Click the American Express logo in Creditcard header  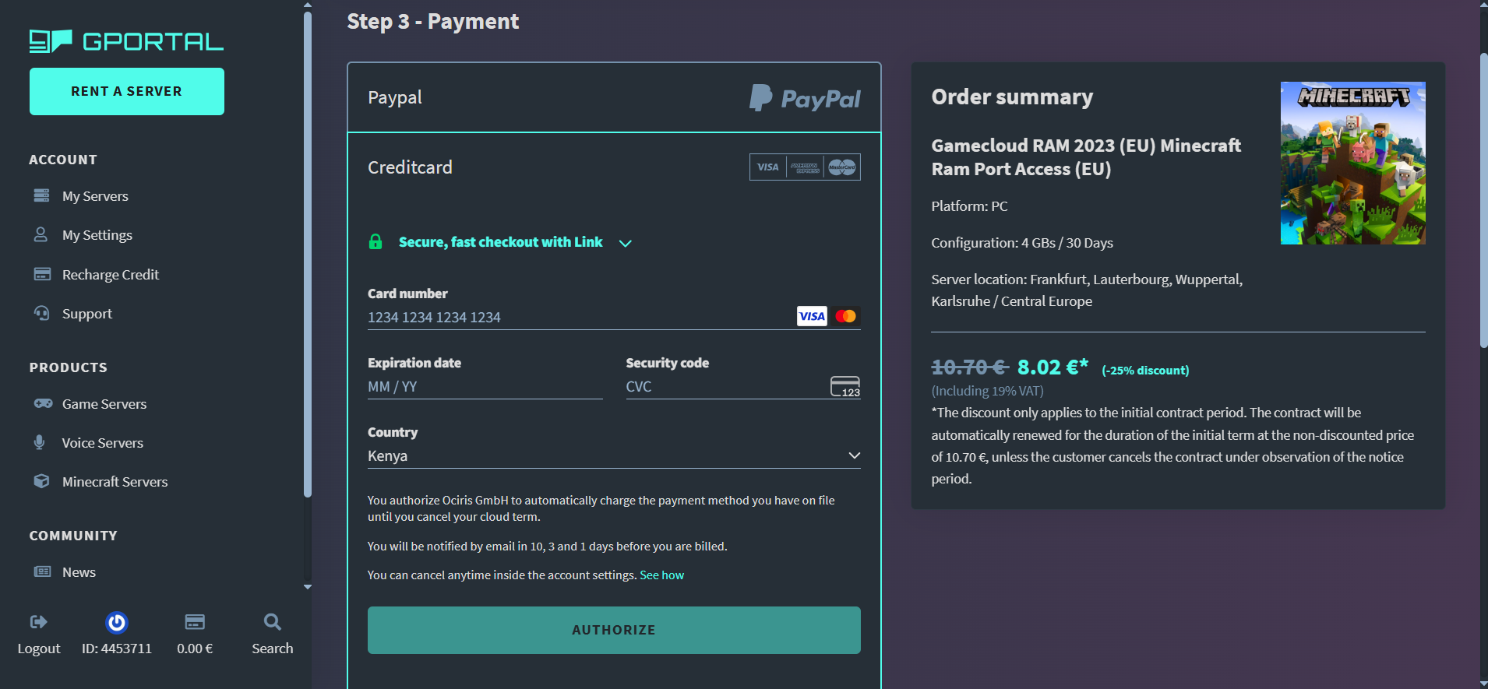coord(805,167)
